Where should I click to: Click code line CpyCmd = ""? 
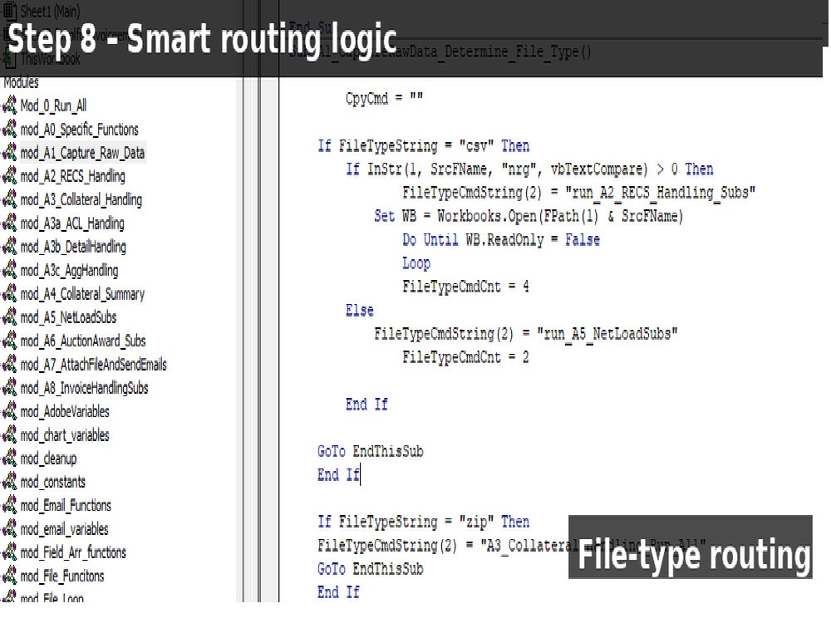pos(384,99)
